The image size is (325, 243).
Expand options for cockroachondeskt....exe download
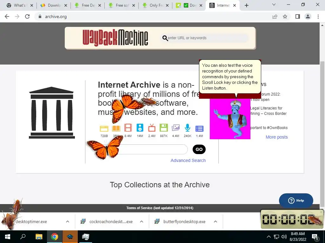click(x=142, y=221)
